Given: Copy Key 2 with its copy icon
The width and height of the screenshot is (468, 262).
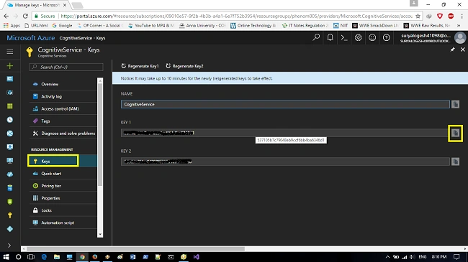Looking at the screenshot, I should (455, 162).
